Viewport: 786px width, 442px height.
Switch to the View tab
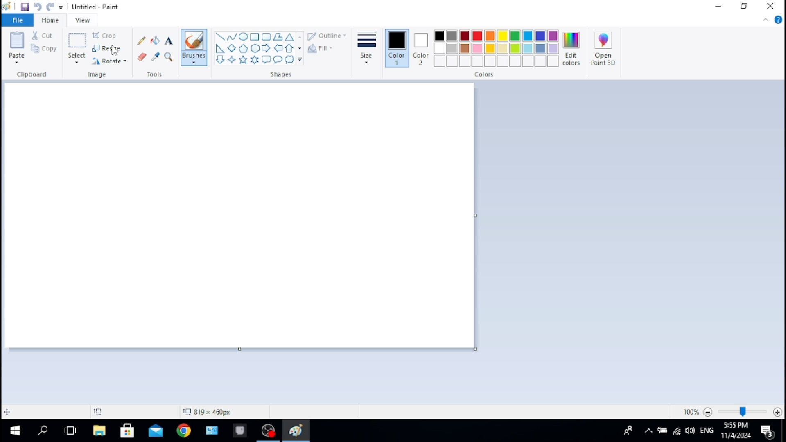[82, 20]
